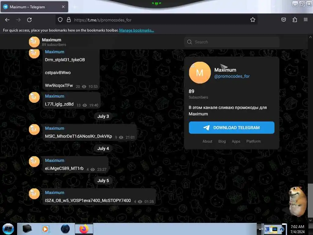Open Maximum channel header avatar
Image resolution: width=313 pixels, height=235 pixels.
pos(34,42)
